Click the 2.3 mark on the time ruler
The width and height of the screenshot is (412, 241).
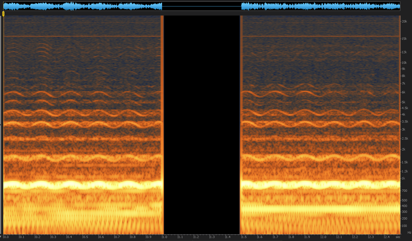click(371, 237)
